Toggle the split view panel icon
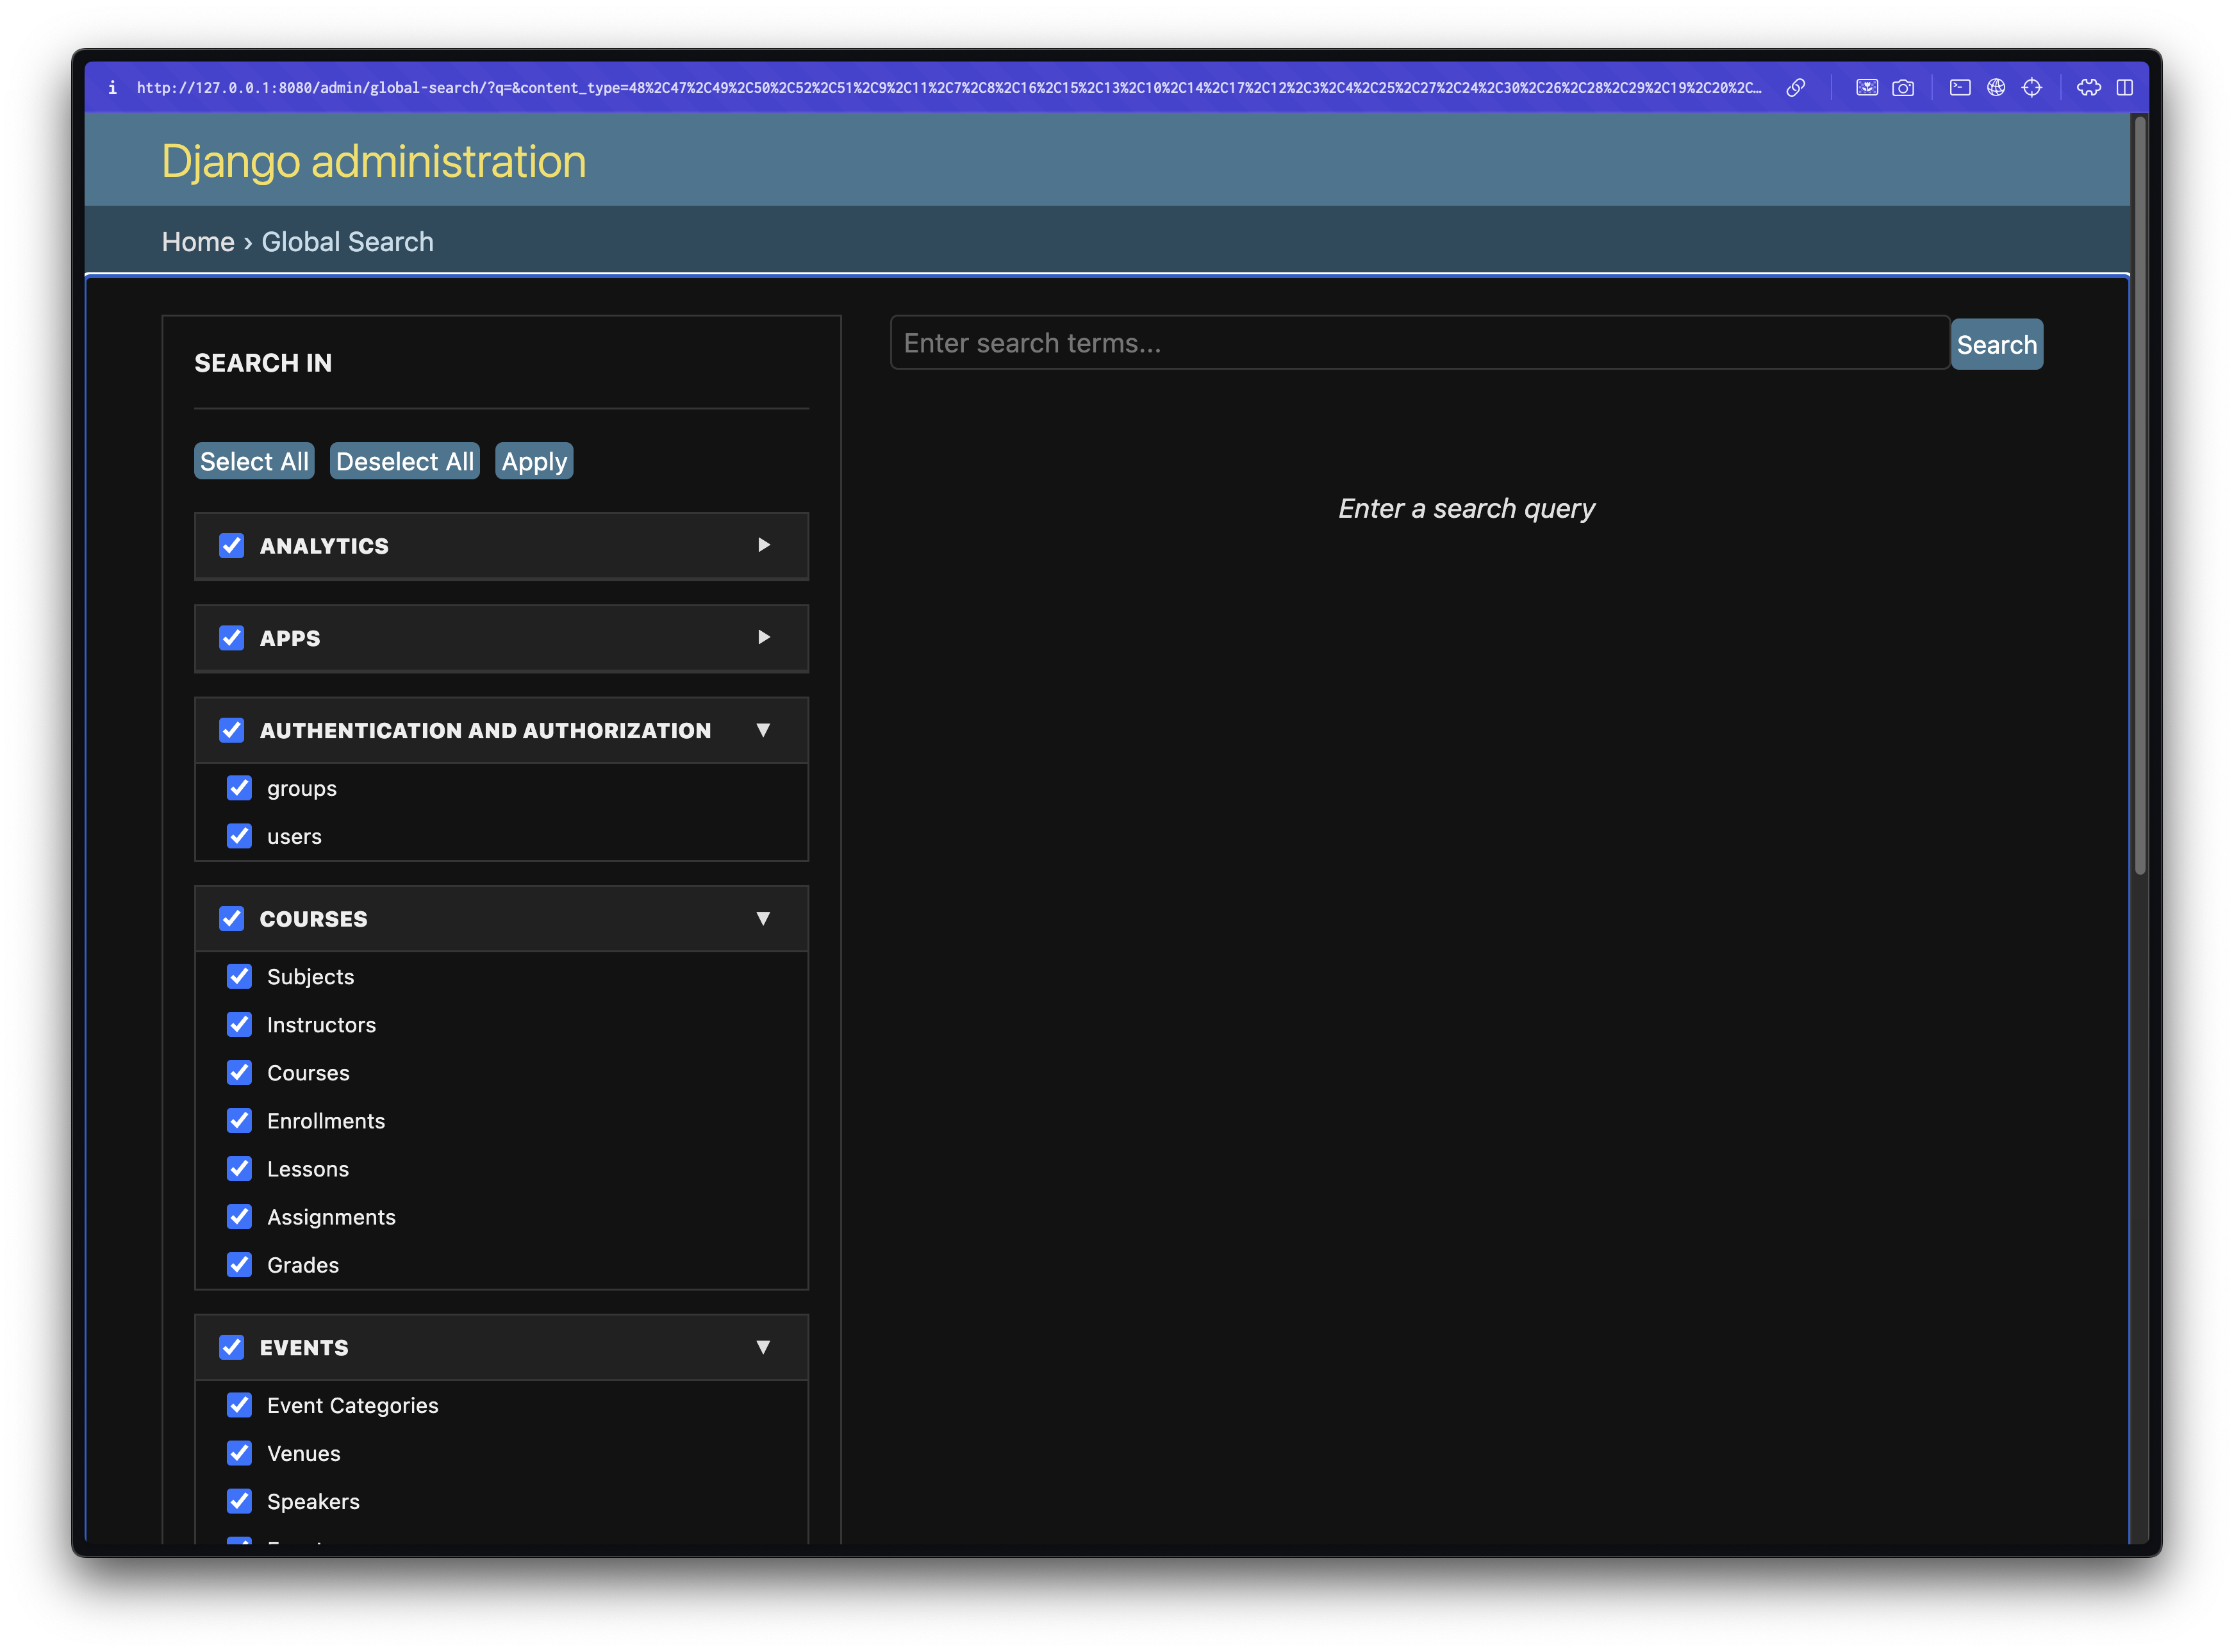Image resolution: width=2234 pixels, height=1652 pixels. (x=2124, y=88)
